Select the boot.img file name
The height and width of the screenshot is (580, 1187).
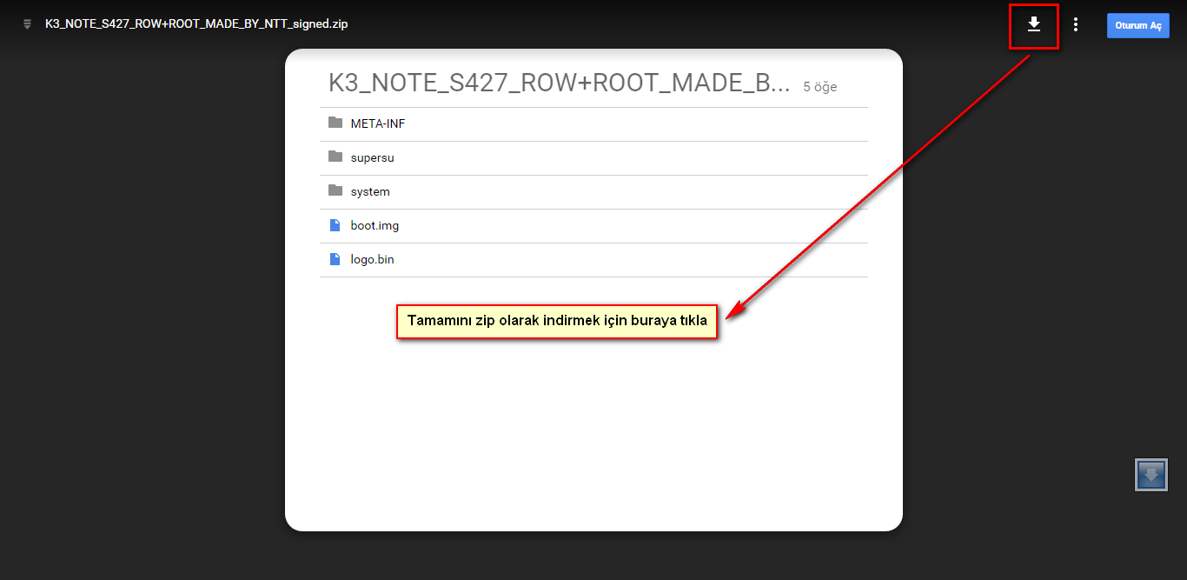[375, 225]
